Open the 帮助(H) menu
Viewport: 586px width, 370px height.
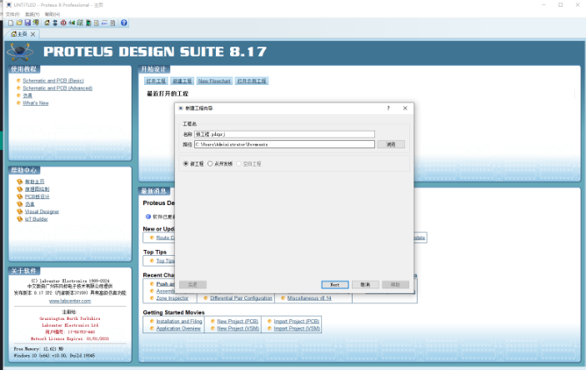tap(52, 14)
